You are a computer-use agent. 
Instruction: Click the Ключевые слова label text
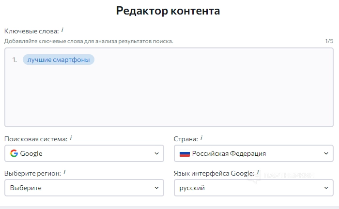(31, 31)
